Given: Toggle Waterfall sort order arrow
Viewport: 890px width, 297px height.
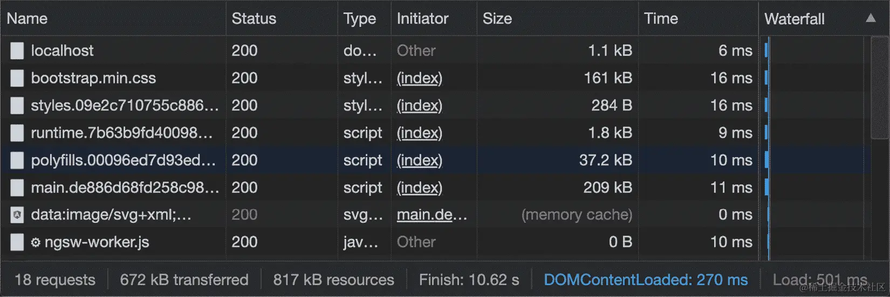Looking at the screenshot, I should [871, 18].
